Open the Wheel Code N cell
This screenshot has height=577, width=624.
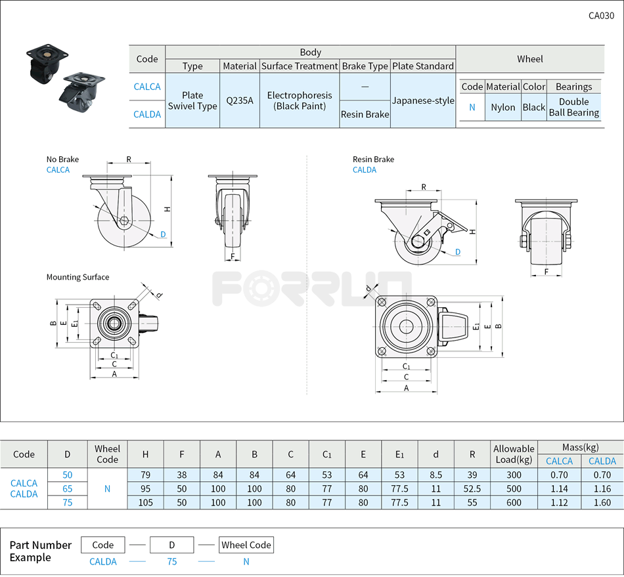[x=107, y=488]
